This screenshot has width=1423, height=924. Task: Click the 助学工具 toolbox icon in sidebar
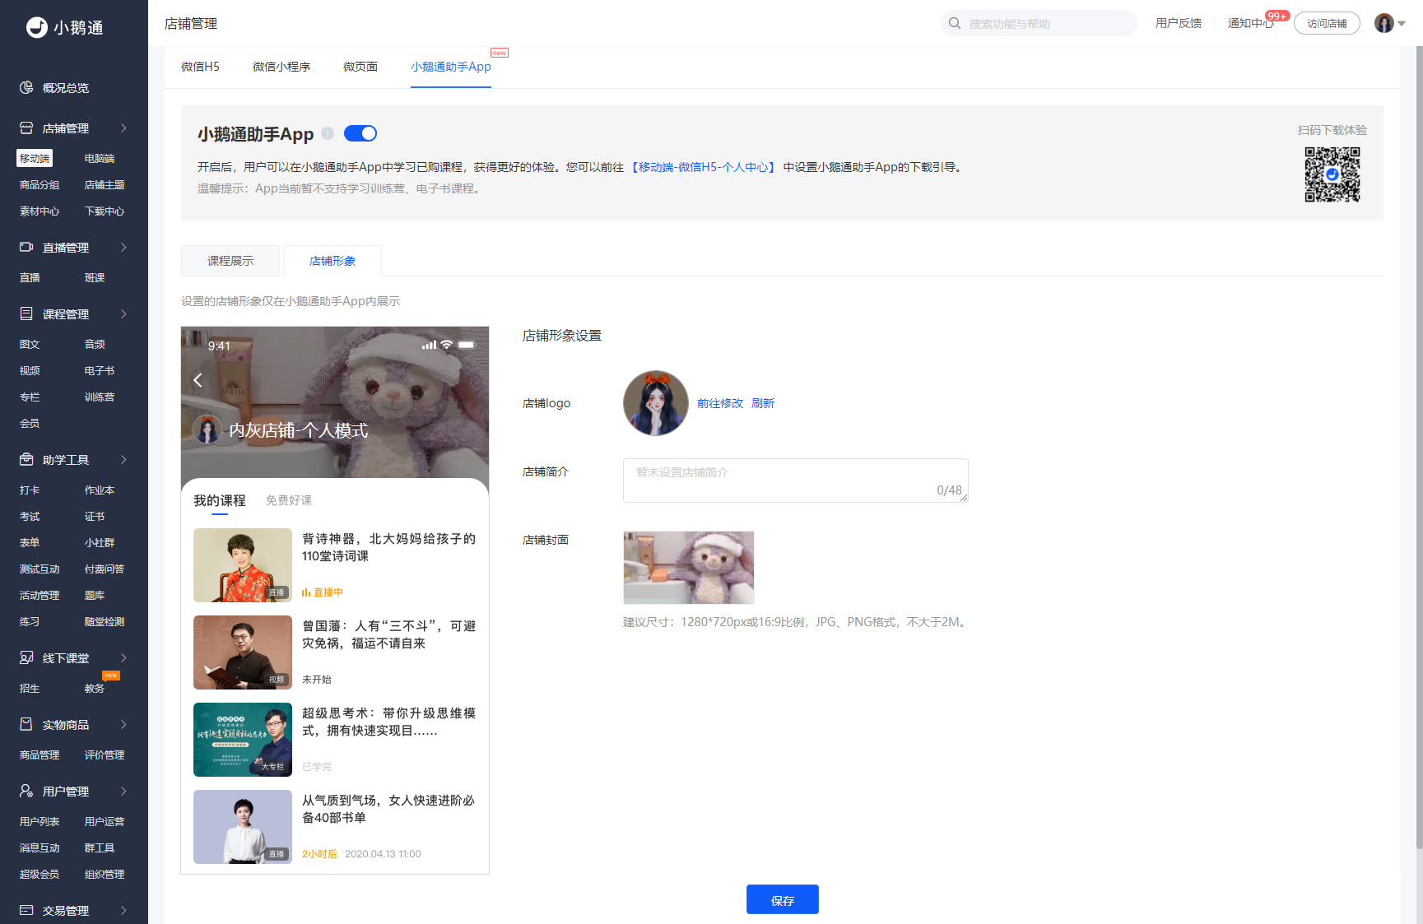(x=26, y=459)
